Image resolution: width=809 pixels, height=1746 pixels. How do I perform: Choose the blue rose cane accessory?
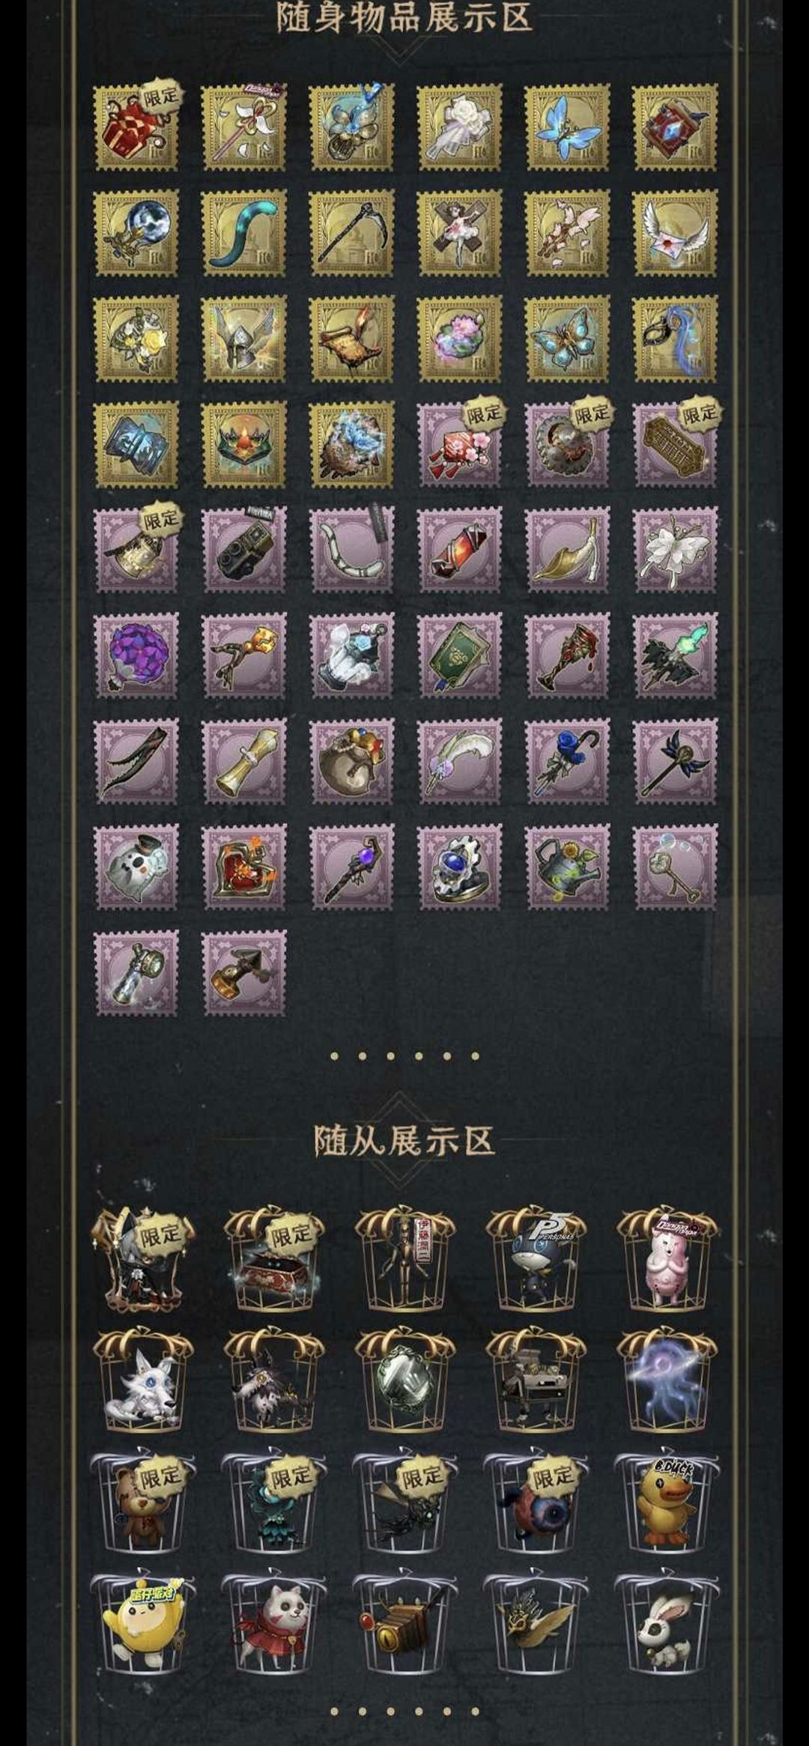[567, 762]
